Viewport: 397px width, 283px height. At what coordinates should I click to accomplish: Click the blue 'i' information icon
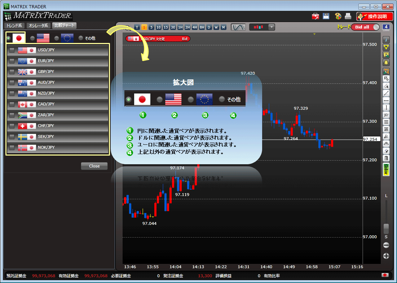386,40
